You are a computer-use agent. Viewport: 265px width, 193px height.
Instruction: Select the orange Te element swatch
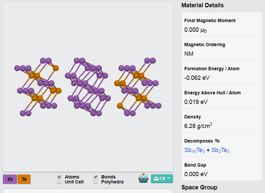(24, 179)
